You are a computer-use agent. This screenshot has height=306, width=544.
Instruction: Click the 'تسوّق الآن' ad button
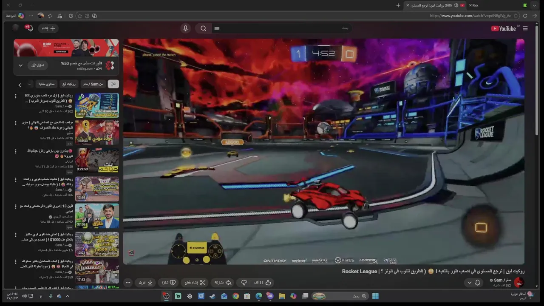coord(38,65)
